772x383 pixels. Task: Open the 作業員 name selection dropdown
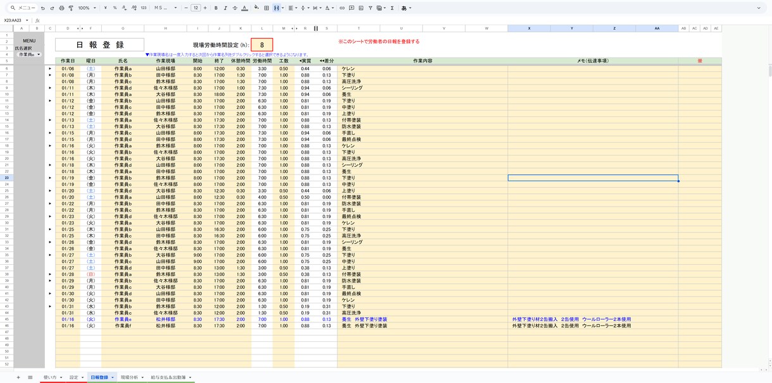coord(29,54)
